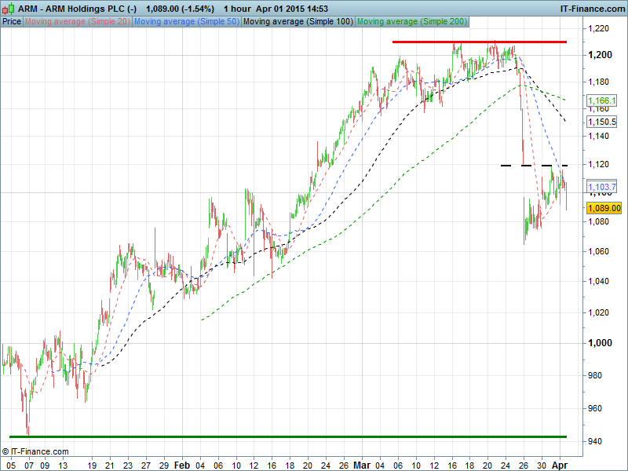Click the yellow 1,089.00 current price tag
The width and height of the screenshot is (628, 471).
(604, 208)
